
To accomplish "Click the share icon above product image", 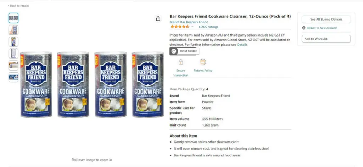I will click(158, 19).
